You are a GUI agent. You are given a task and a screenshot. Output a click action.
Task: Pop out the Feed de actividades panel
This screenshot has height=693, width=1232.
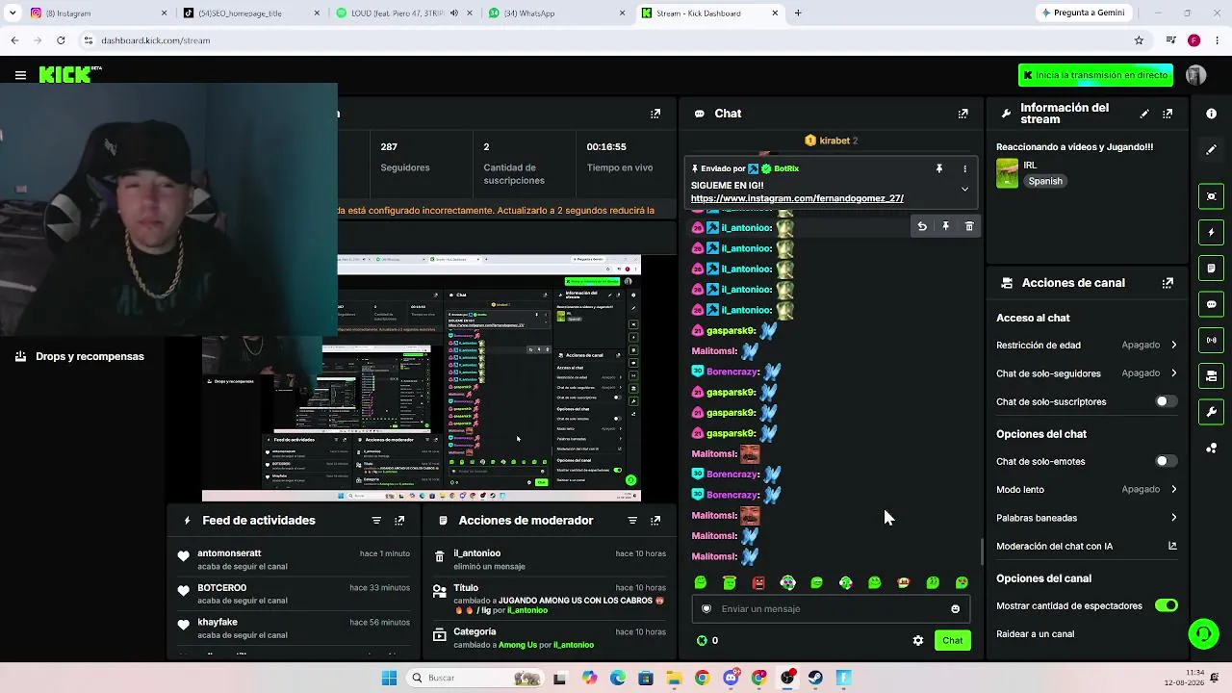[x=399, y=521]
